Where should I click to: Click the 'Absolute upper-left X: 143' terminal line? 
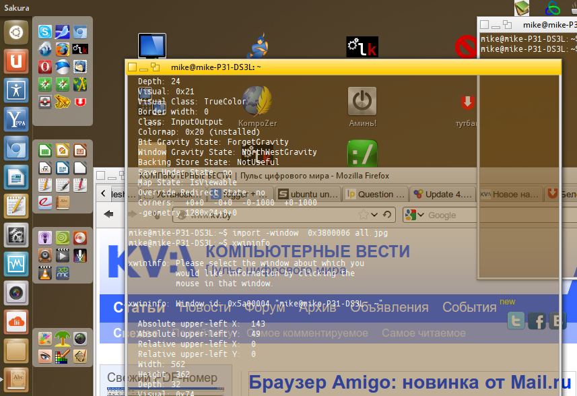click(x=201, y=323)
